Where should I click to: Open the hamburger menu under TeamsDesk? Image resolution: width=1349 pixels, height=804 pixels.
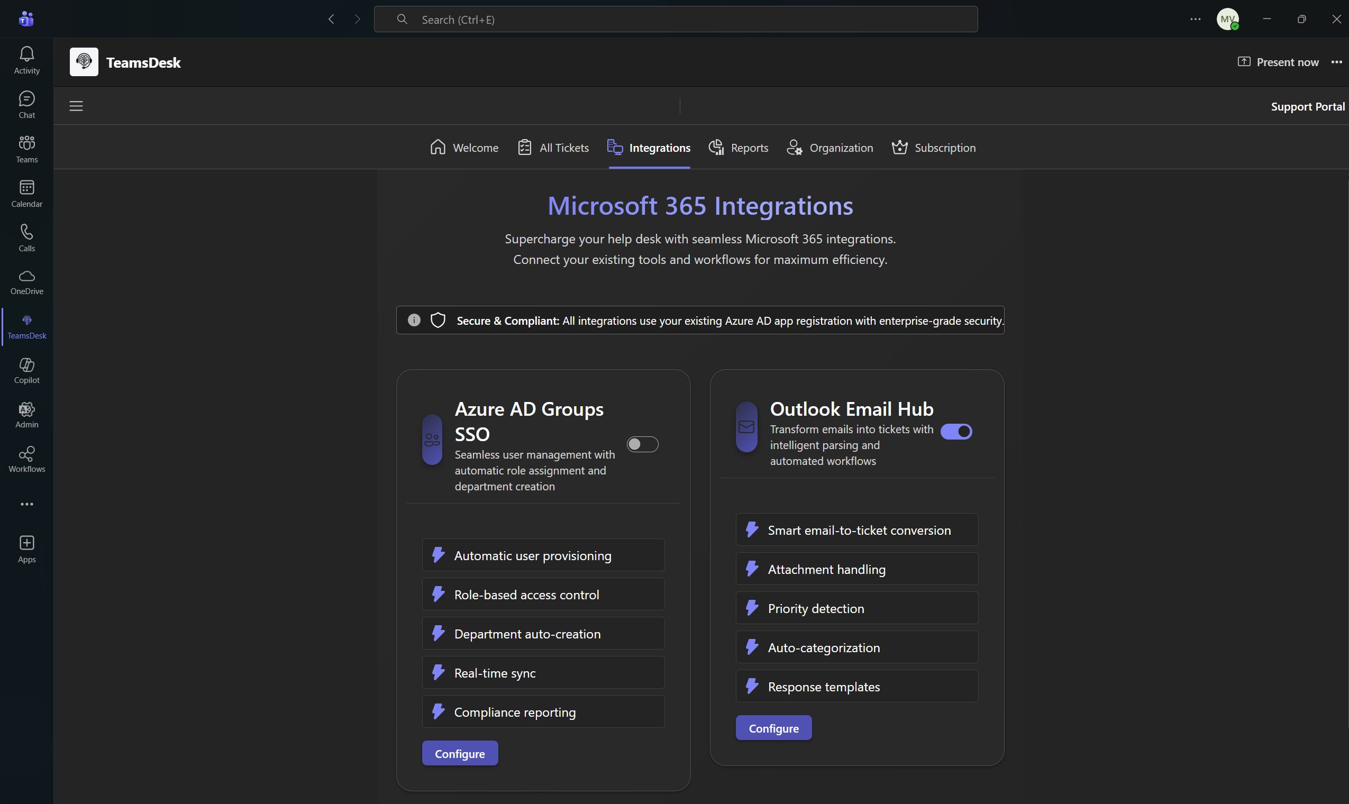click(x=76, y=106)
